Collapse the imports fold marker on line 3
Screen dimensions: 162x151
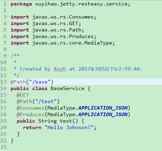8,16
